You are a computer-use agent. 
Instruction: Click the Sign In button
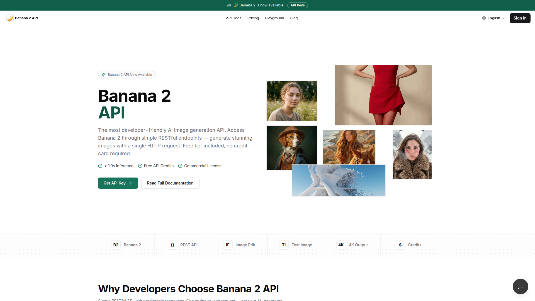[x=520, y=18]
